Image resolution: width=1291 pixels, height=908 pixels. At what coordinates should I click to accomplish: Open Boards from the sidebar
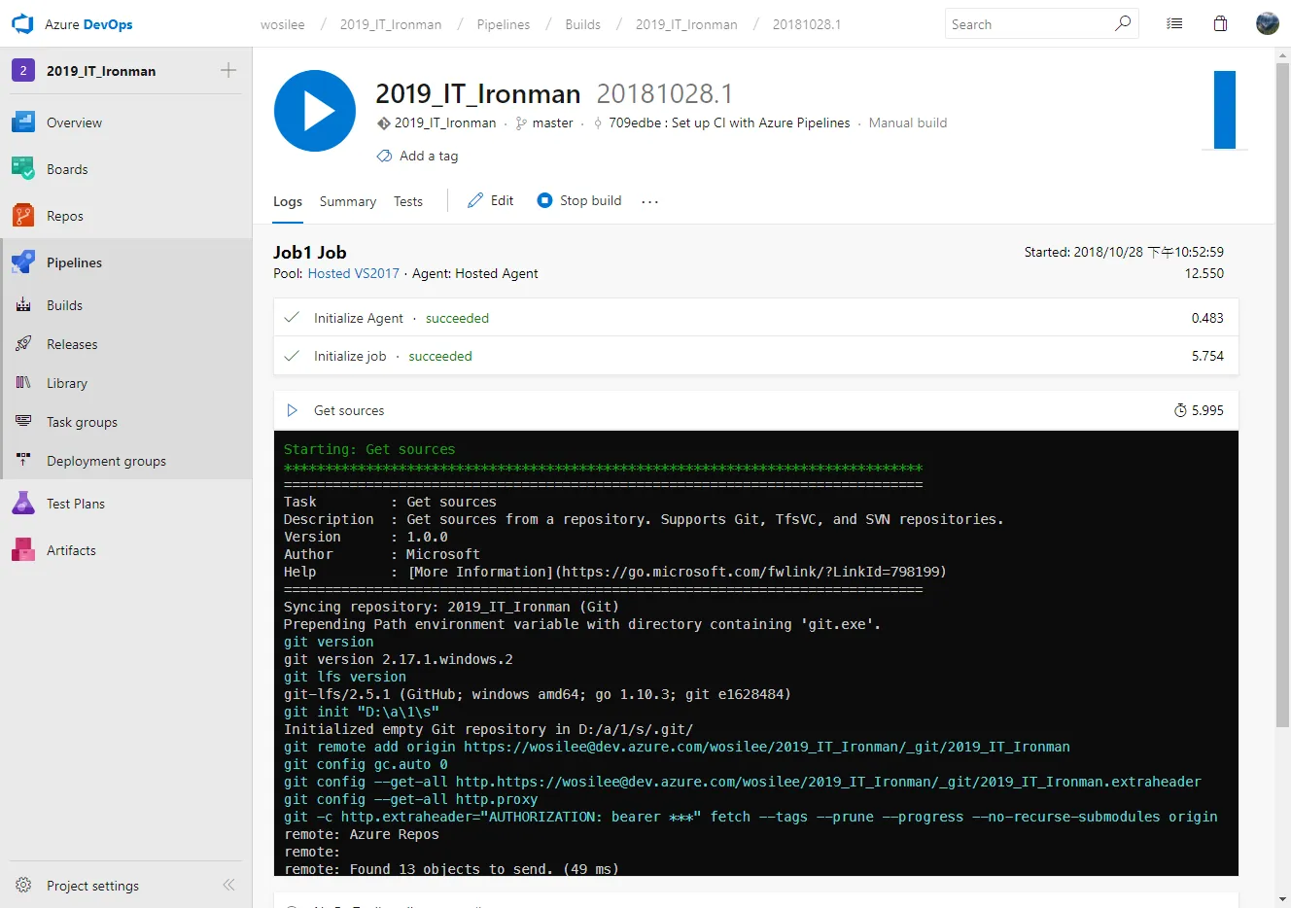click(66, 168)
